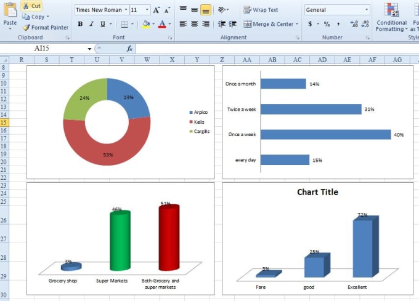The width and height of the screenshot is (419, 301).
Task: Decrease font size with small A icon
Action: [167, 10]
